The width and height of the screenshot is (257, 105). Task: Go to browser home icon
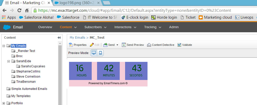(x=27, y=10)
